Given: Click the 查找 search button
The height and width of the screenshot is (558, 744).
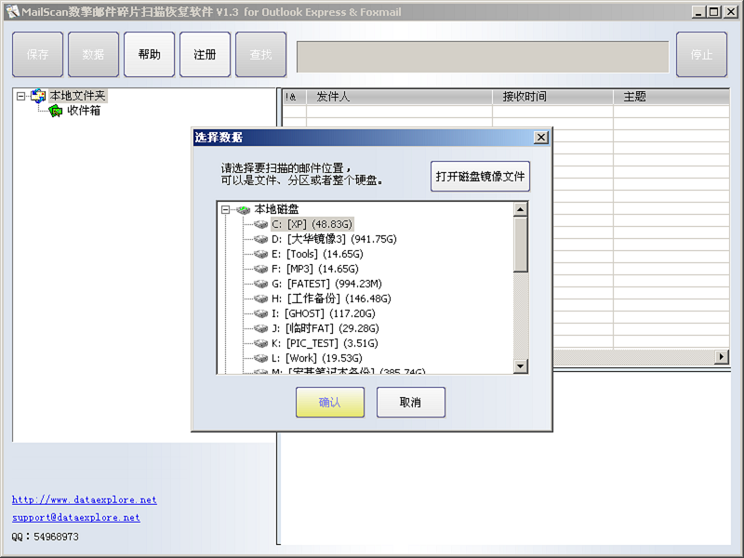Looking at the screenshot, I should coord(261,55).
